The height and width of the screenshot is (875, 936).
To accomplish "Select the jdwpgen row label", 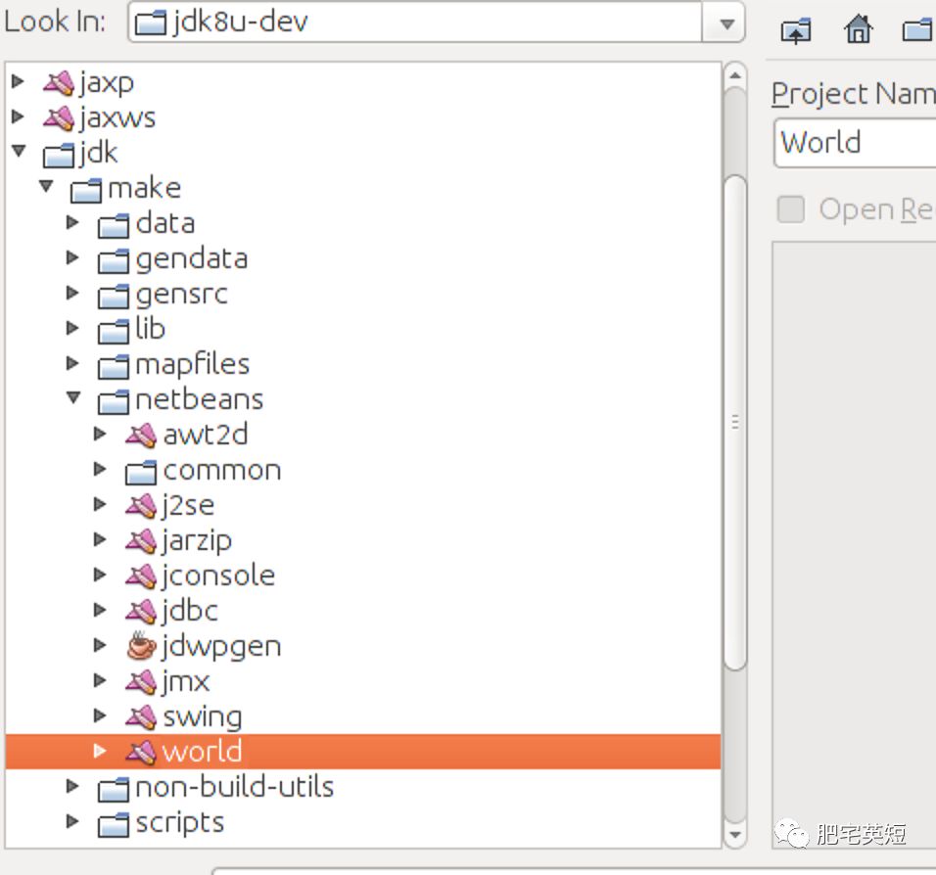I will [221, 647].
